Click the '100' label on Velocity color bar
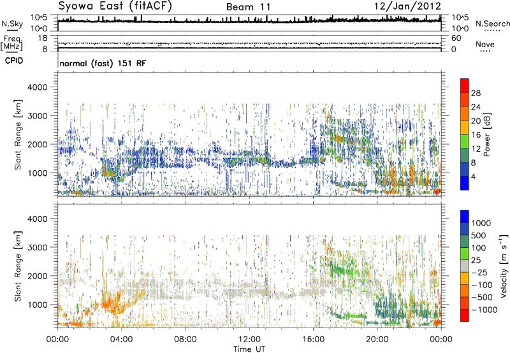Image resolution: width=510 pixels, height=353 pixels. pos(479,248)
